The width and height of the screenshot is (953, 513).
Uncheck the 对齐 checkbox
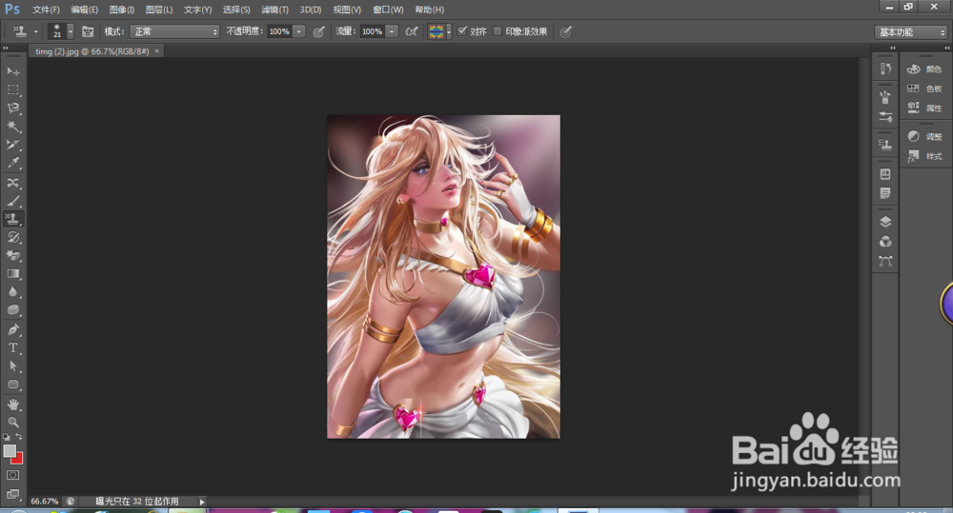(462, 31)
